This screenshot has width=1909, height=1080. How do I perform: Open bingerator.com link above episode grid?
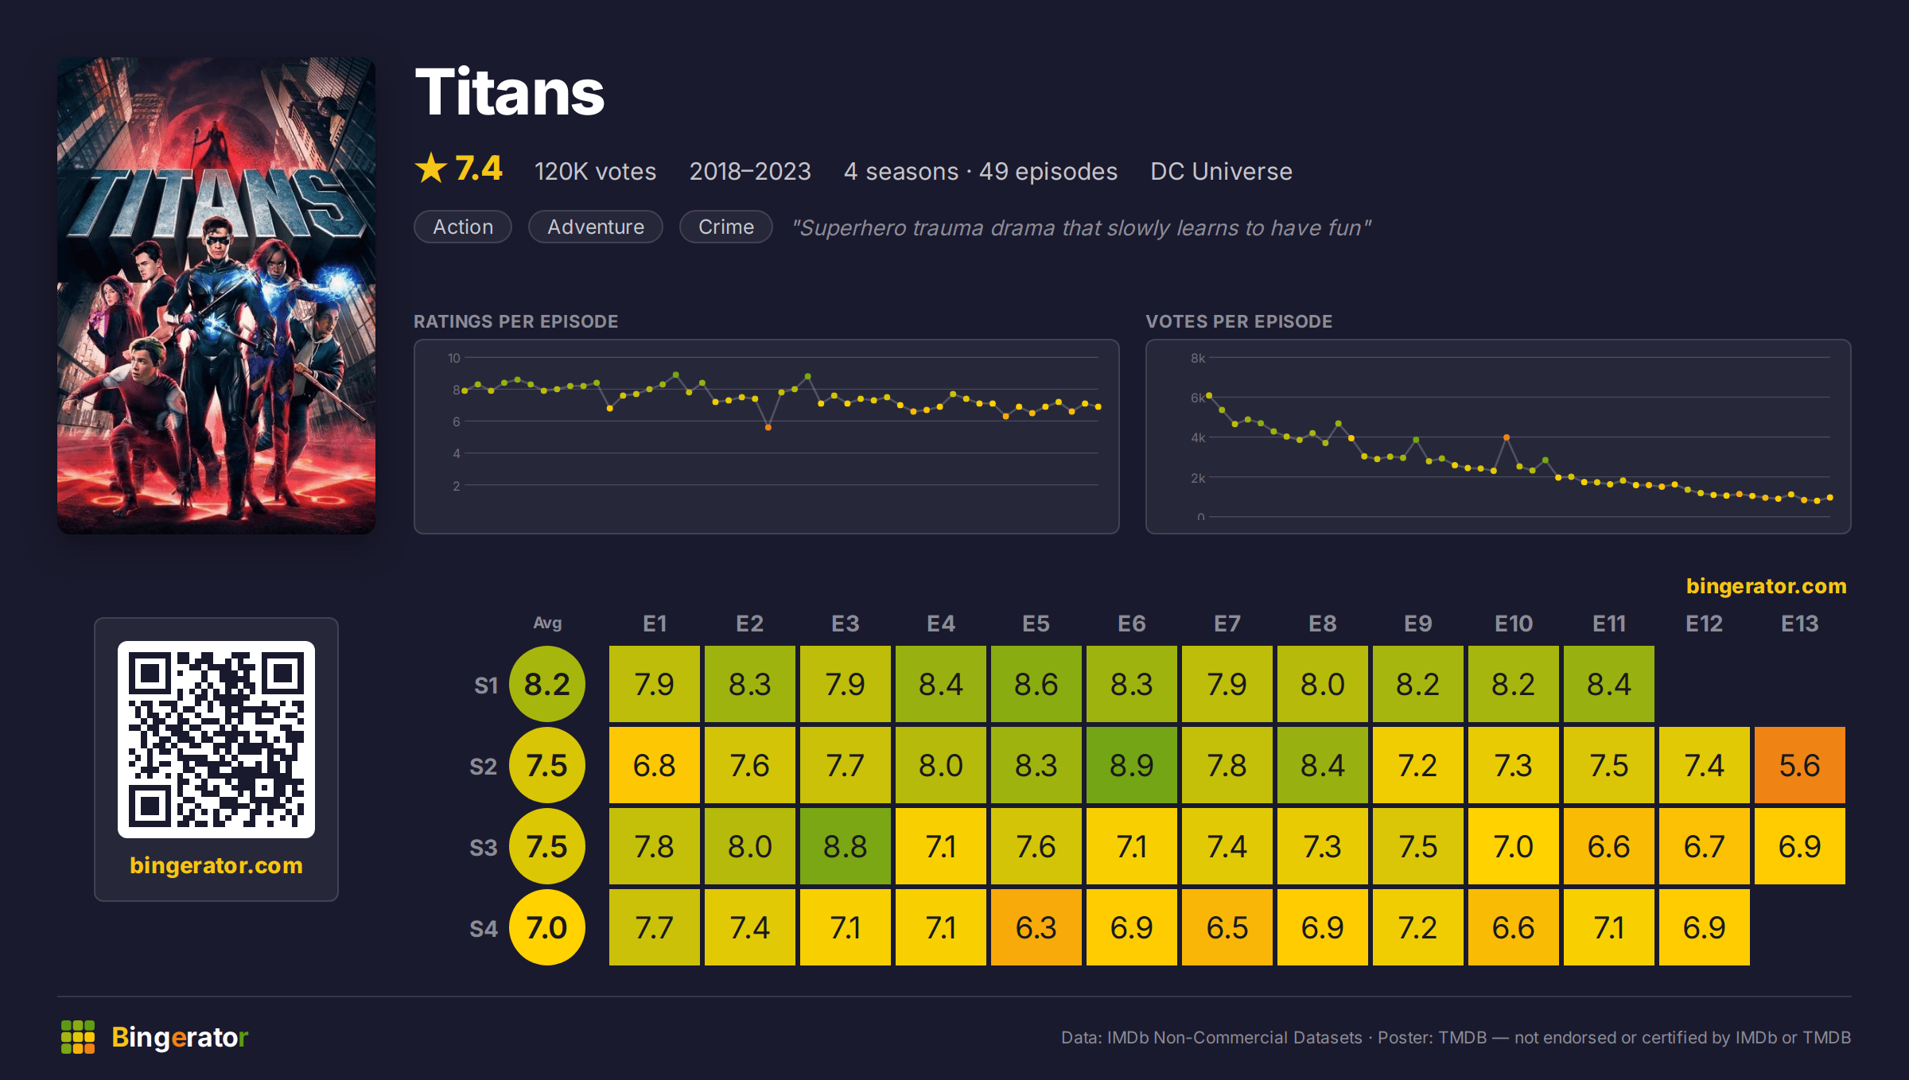pos(1767,586)
